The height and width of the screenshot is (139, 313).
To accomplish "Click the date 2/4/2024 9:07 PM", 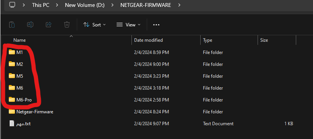I will click(151, 124).
